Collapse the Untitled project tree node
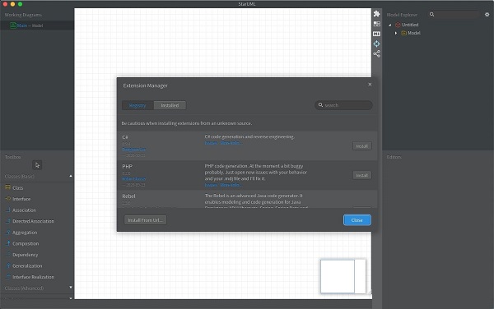 390,25
